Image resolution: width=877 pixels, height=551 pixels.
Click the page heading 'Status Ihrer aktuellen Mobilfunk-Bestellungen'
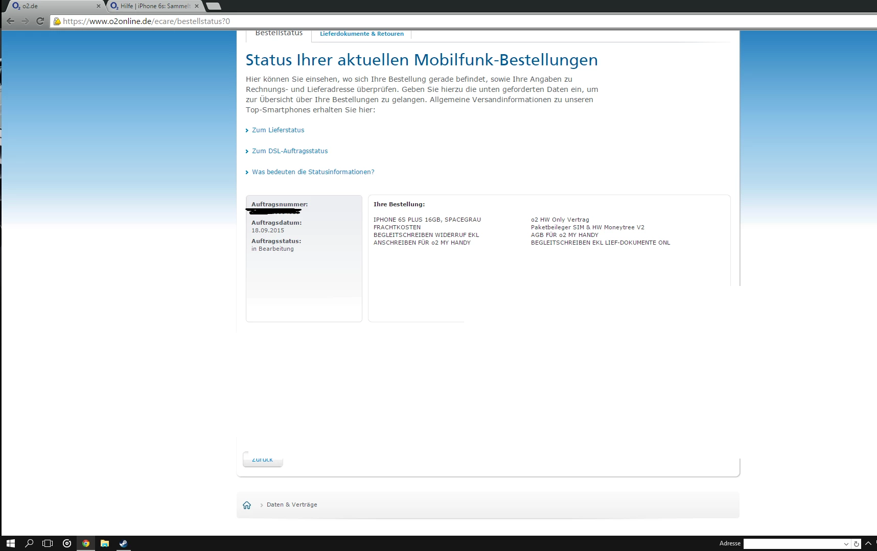[x=422, y=60]
